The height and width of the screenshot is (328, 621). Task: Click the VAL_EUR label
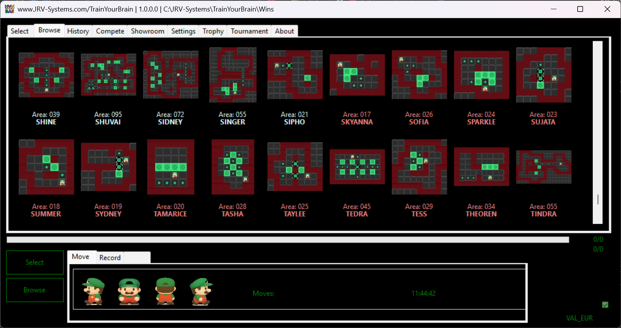(579, 318)
